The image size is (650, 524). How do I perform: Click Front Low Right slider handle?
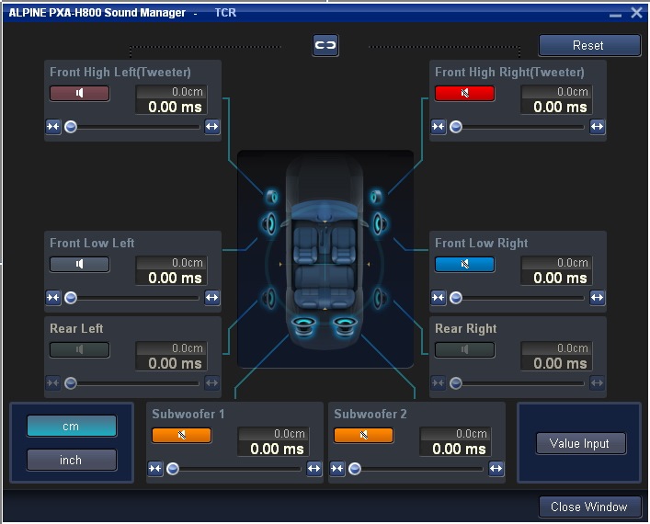pos(456,297)
